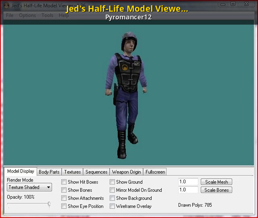Open the File menu
Screen dimensions: 258x218
click(10, 15)
